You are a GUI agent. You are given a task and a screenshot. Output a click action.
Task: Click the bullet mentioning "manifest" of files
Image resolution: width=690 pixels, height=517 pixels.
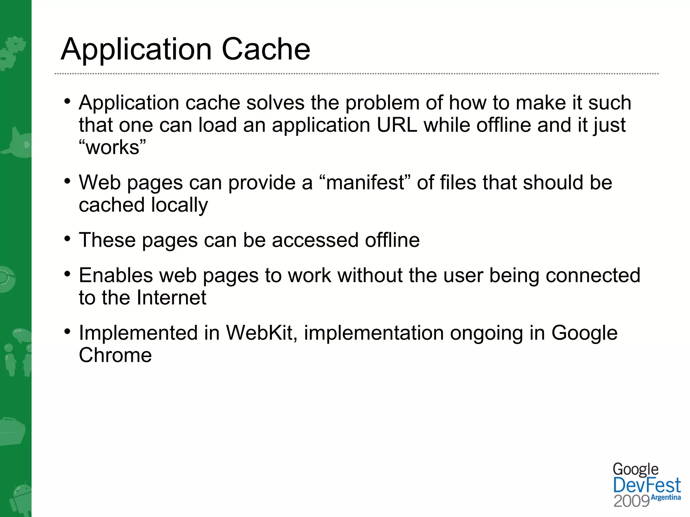345,183
